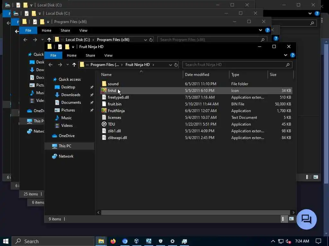Screen dimensions: 329x246
Task: Open the View tab in Fruit Ninja HD
Action: (108, 55)
